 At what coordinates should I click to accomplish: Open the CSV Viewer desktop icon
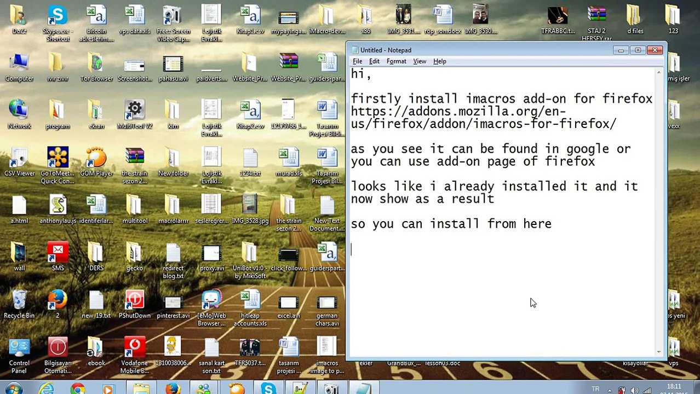[x=19, y=163]
